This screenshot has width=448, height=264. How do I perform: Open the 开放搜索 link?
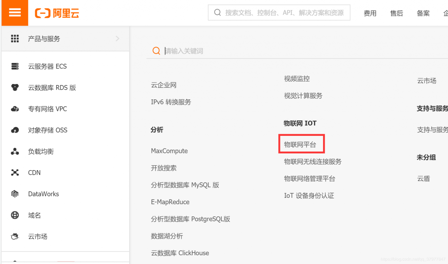[x=164, y=168]
